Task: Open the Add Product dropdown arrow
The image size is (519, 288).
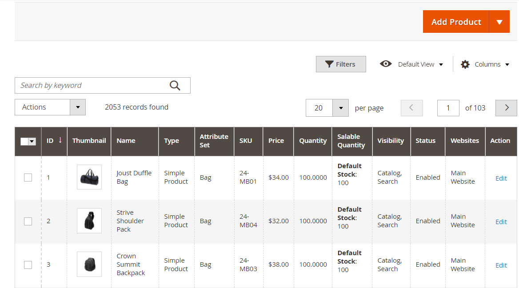Action: pyautogui.click(x=499, y=22)
